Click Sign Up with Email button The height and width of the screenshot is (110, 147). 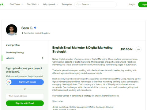[x=25, y=103]
